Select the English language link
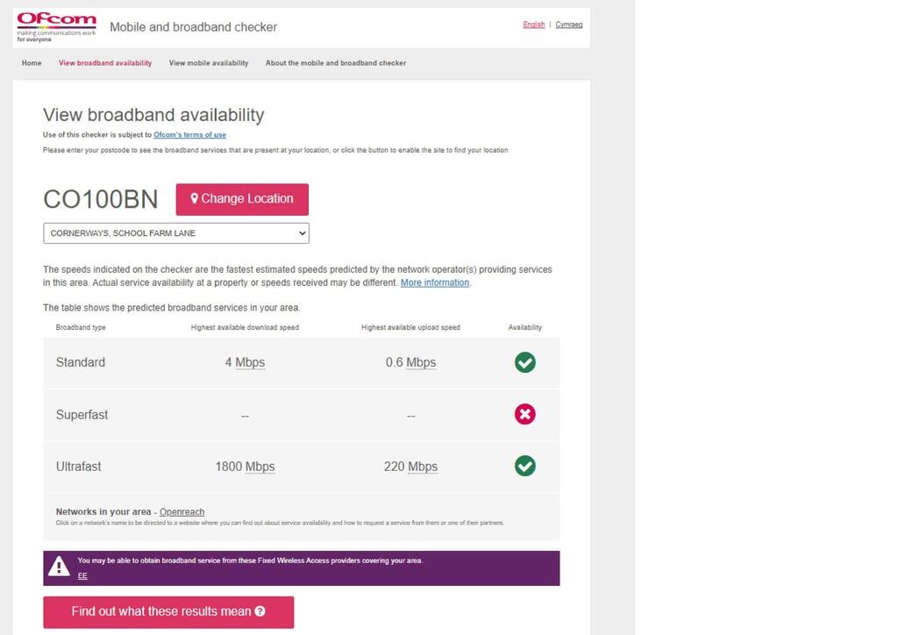The height and width of the screenshot is (635, 898). (x=533, y=25)
